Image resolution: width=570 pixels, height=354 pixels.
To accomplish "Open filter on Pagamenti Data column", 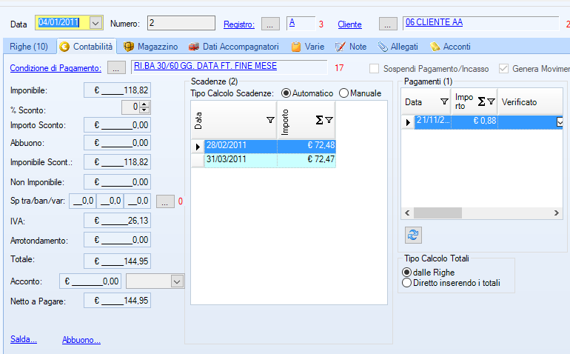I will [x=444, y=101].
